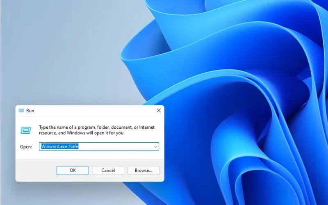The height and width of the screenshot is (205, 328).
Task: Click the large Run icon beside description
Action: (x=26, y=130)
